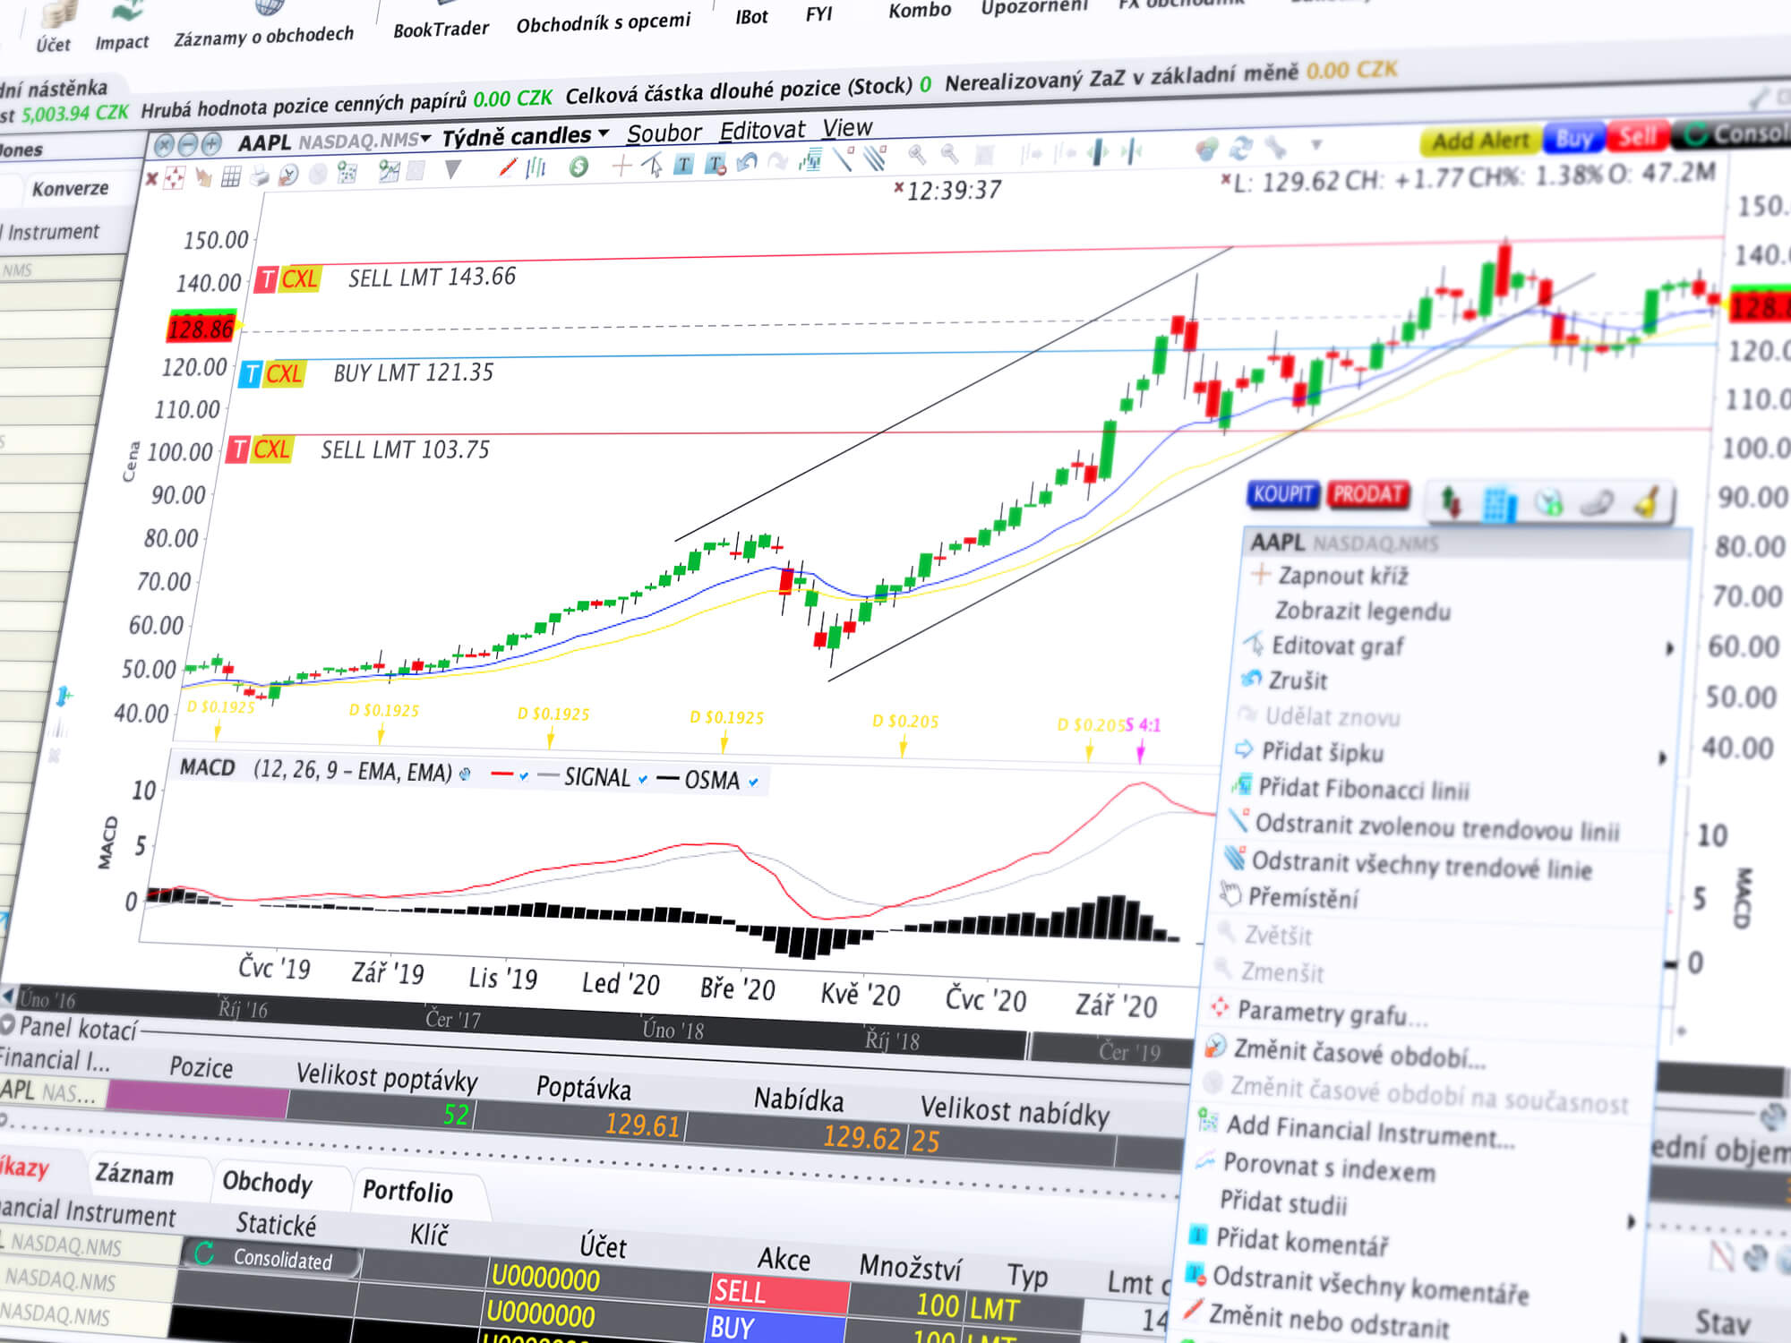The height and width of the screenshot is (1343, 1791).
Task: Click the add study chart icon
Action: 811,160
